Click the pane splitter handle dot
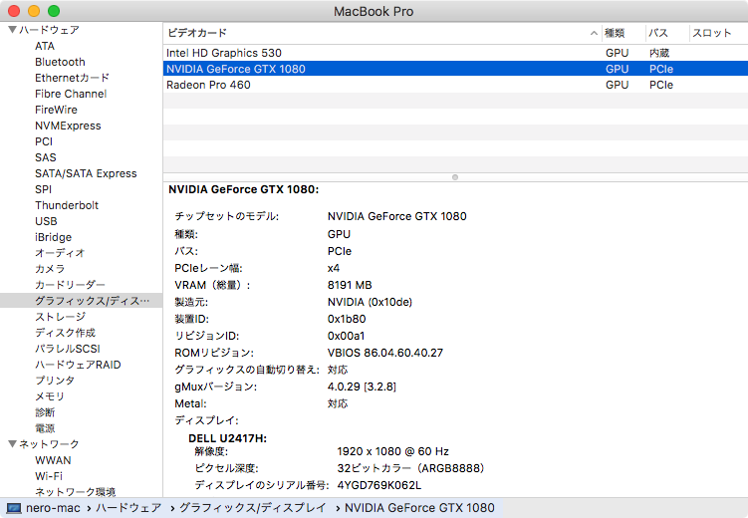The image size is (748, 518). tap(455, 177)
